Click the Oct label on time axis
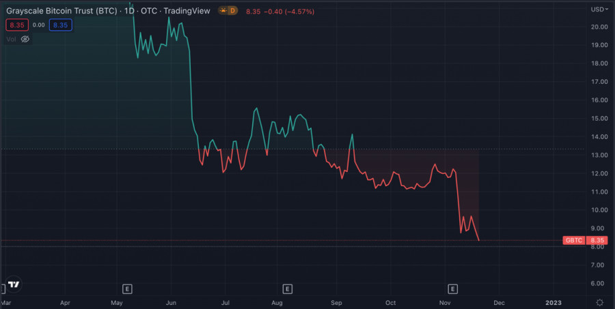This screenshot has width=615, height=309. click(390, 303)
